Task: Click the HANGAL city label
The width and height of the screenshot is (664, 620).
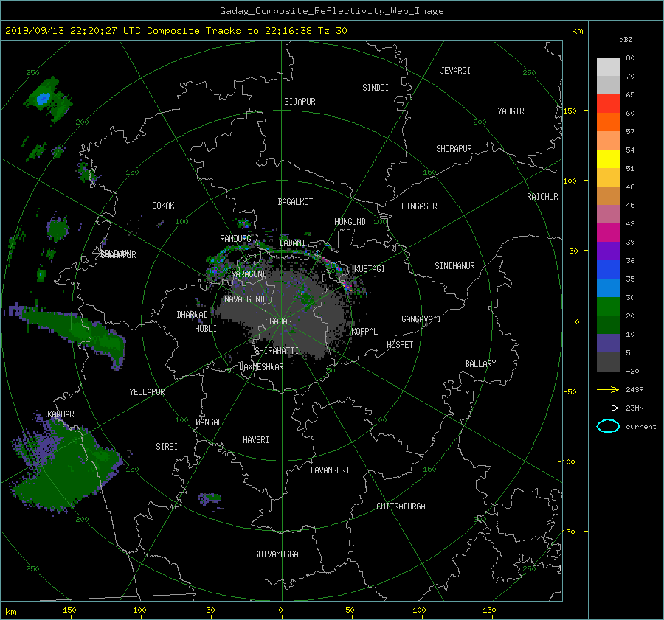Action: tap(209, 422)
